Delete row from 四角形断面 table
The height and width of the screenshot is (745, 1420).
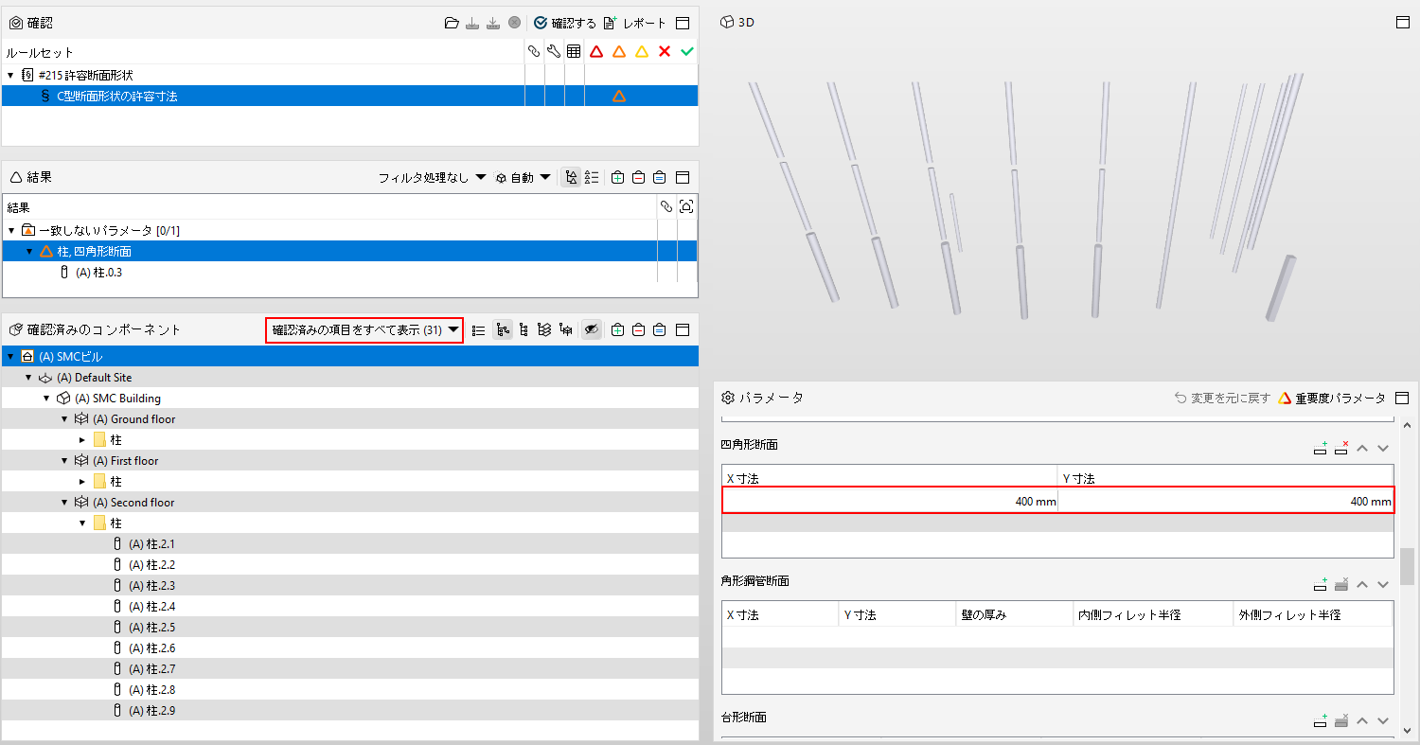[1340, 448]
